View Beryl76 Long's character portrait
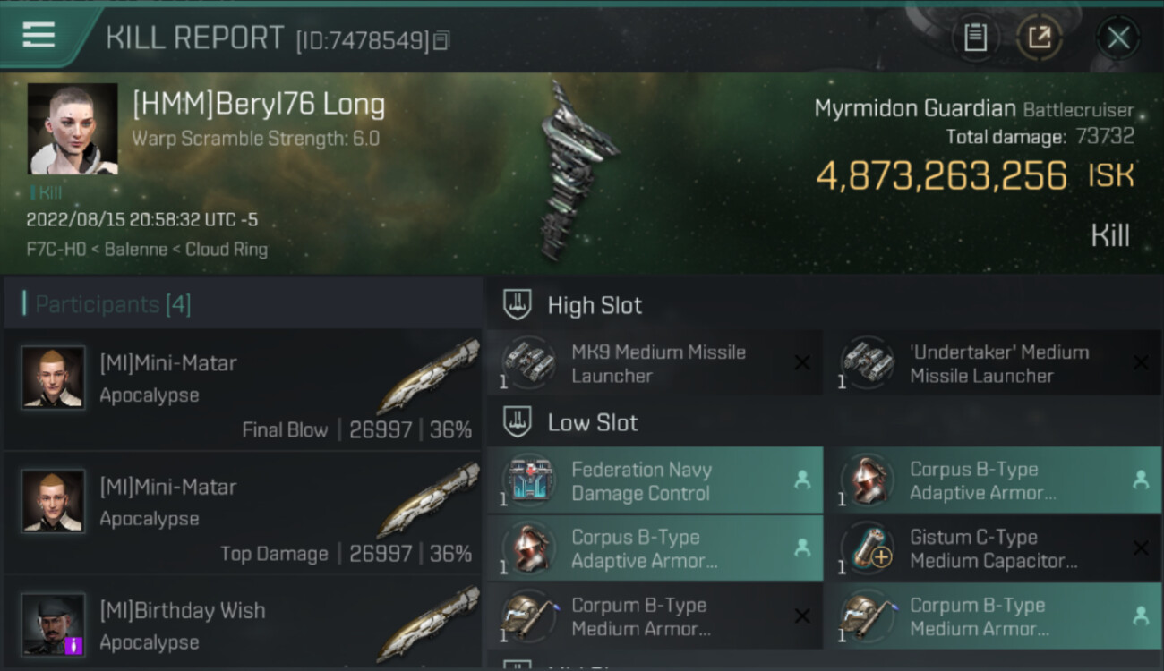1164x671 pixels. tap(73, 129)
